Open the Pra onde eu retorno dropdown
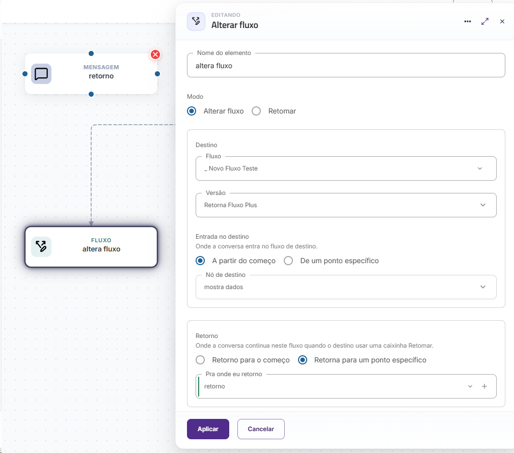Image resolution: width=514 pixels, height=453 pixels. click(x=346, y=386)
